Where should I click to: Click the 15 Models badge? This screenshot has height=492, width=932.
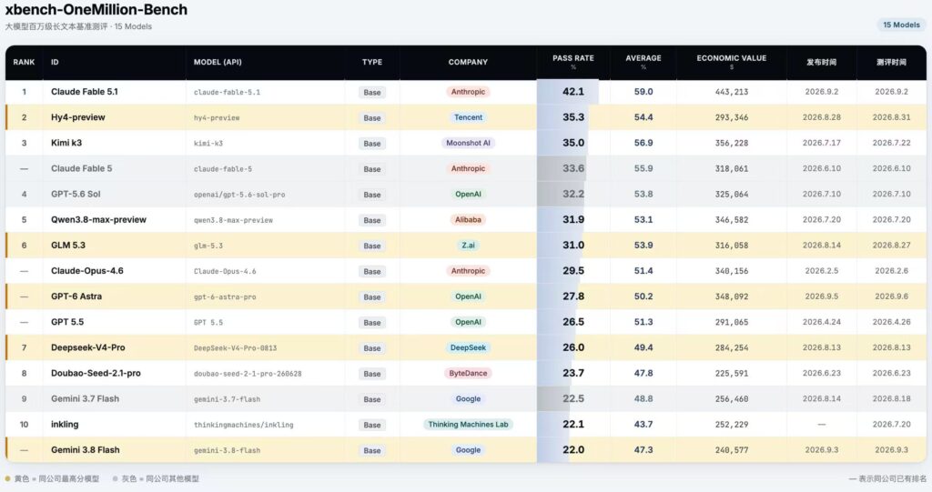[x=901, y=25]
